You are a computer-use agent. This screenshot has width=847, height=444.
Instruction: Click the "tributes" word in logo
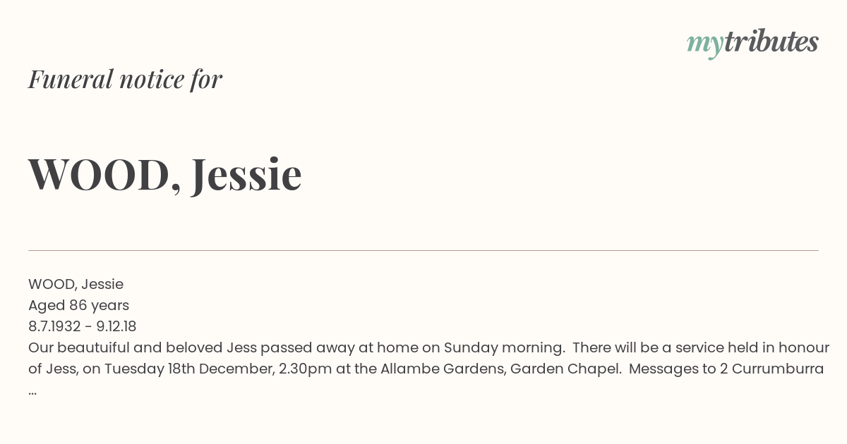771,42
